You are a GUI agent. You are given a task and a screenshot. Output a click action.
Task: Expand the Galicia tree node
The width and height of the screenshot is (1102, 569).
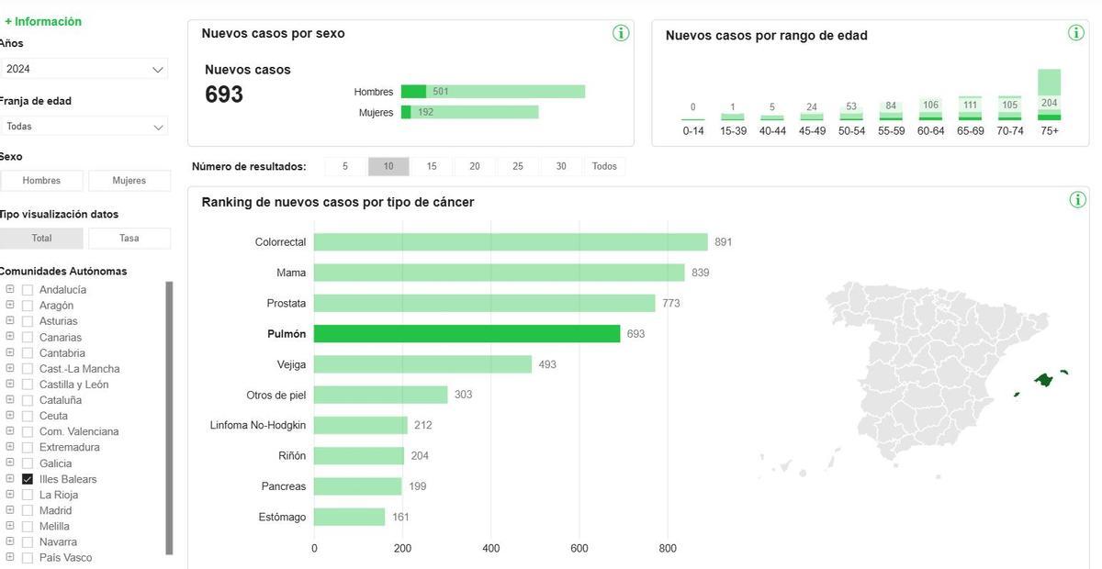click(10, 463)
